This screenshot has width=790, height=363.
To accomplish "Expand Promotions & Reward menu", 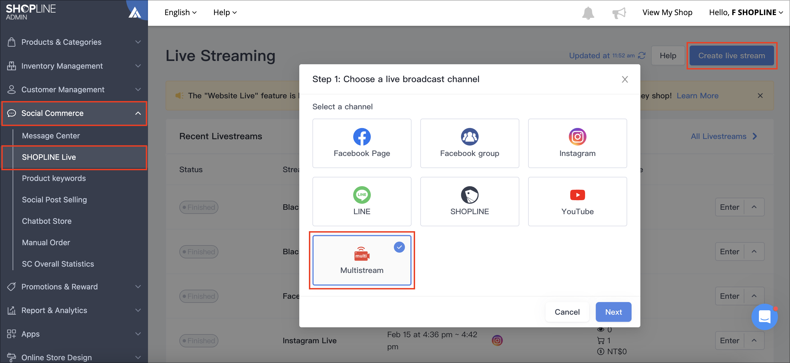I will (x=74, y=286).
